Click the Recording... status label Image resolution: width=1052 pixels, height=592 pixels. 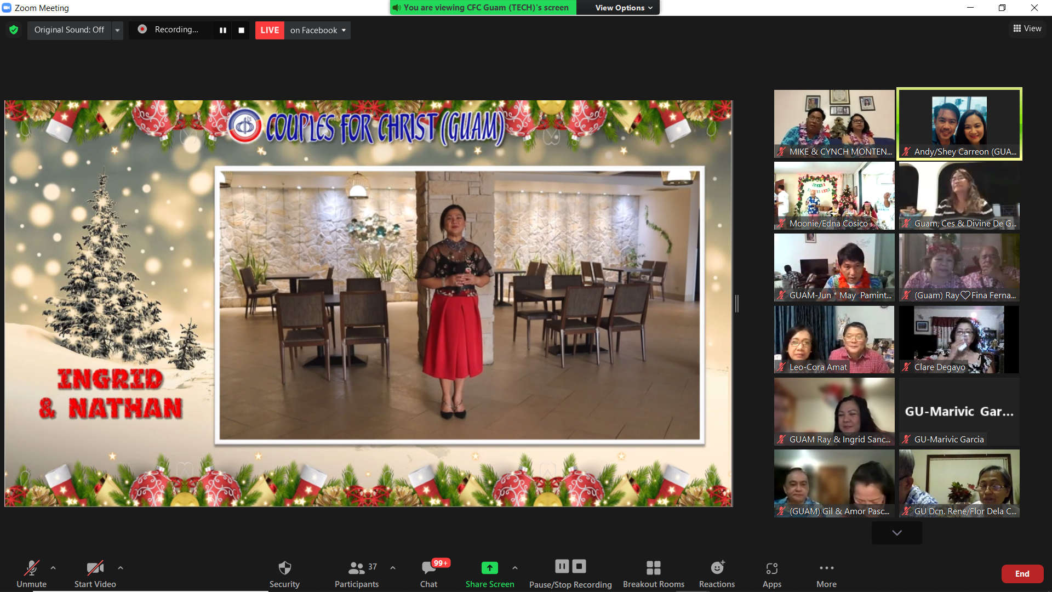click(176, 30)
